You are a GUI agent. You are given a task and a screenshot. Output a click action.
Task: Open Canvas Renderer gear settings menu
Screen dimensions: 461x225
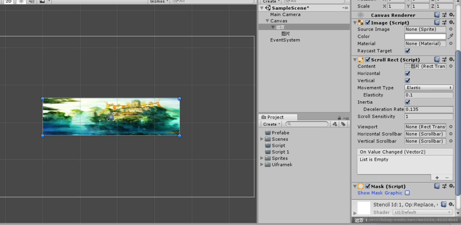pos(451,15)
